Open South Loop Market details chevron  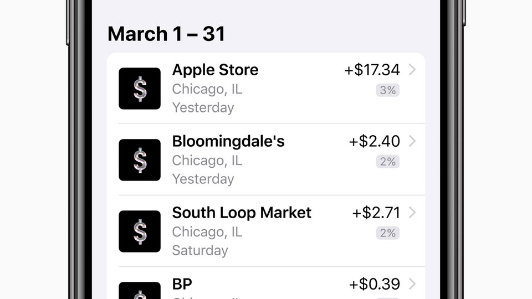412,213
